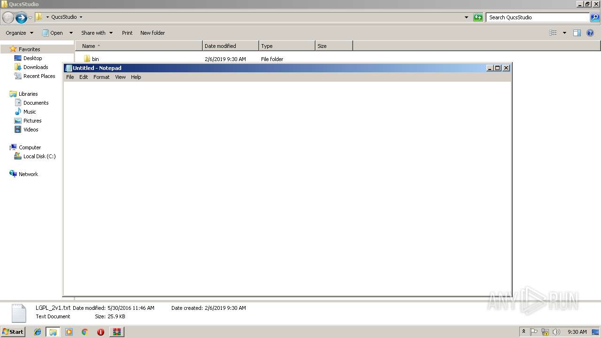Click the Search QucsStudio field

[x=538, y=17]
